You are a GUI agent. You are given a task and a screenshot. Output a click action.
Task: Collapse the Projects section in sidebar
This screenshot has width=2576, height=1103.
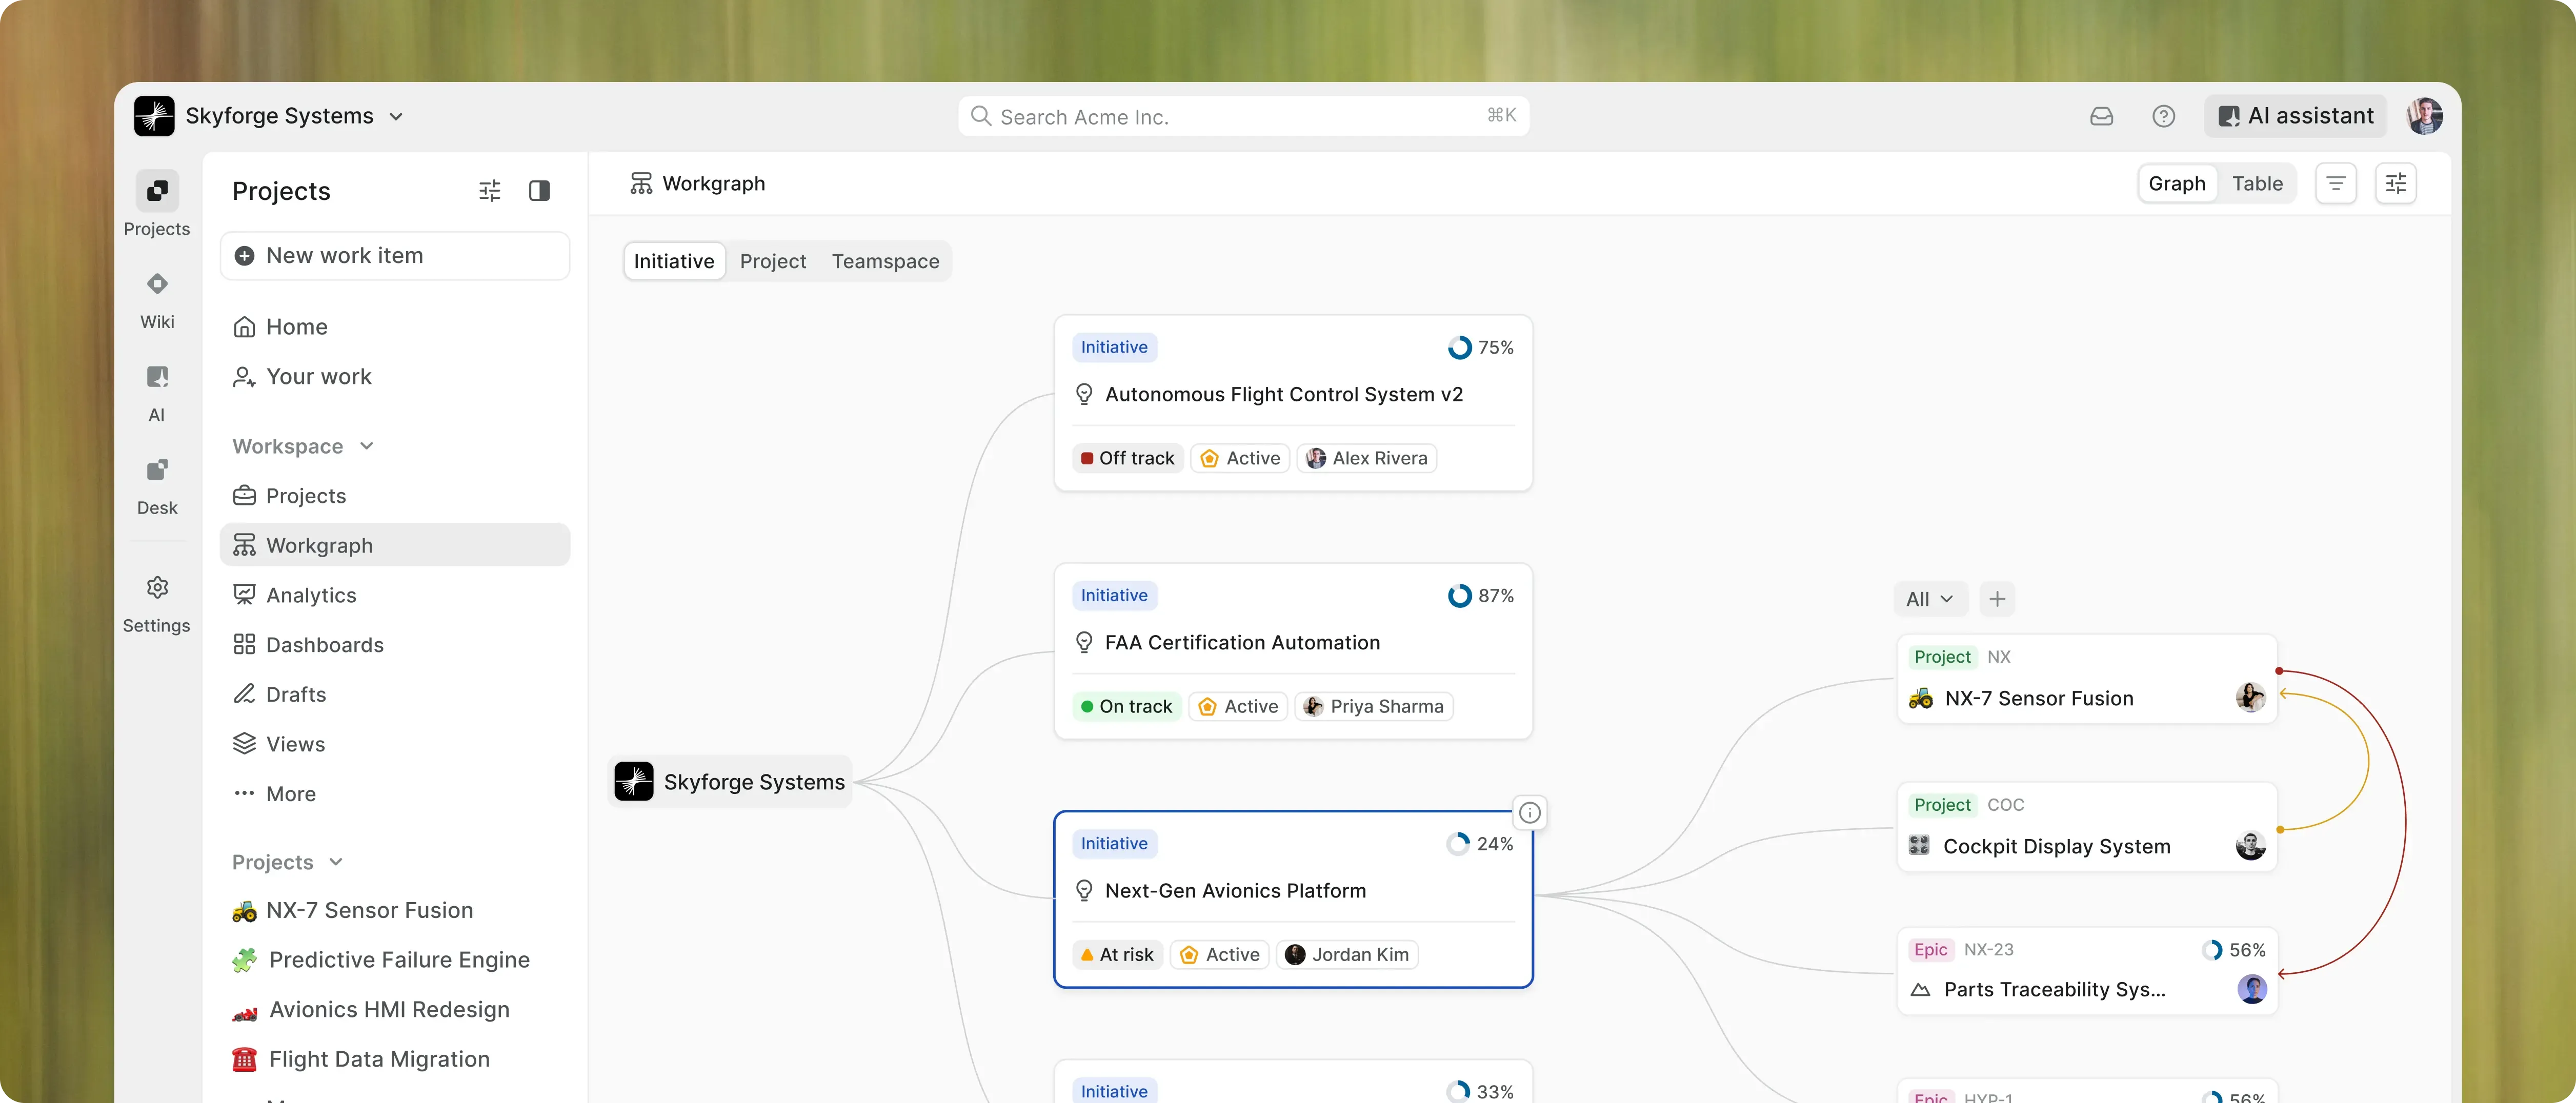(288, 862)
